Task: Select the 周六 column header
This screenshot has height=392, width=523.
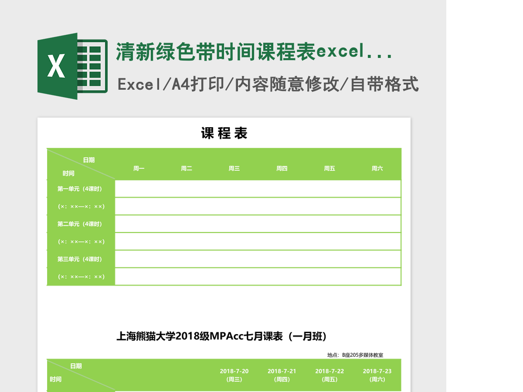Action: click(x=377, y=169)
